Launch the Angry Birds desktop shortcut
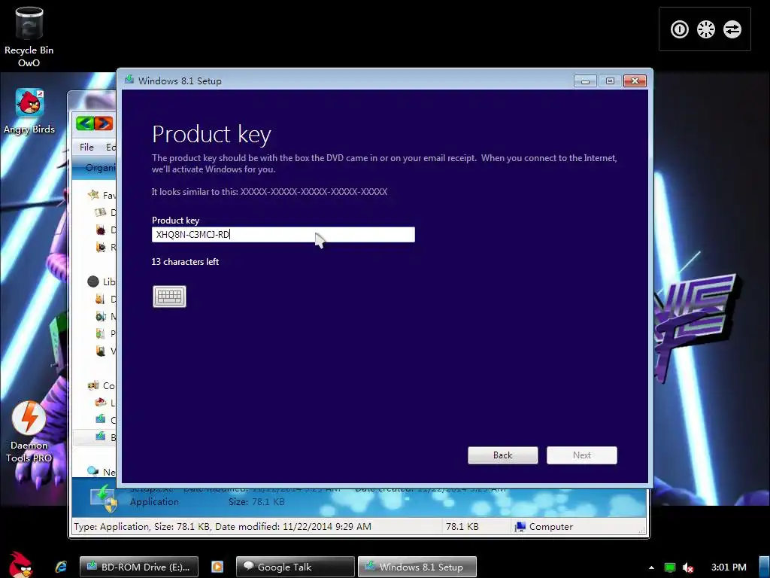The height and width of the screenshot is (578, 770). click(x=29, y=111)
